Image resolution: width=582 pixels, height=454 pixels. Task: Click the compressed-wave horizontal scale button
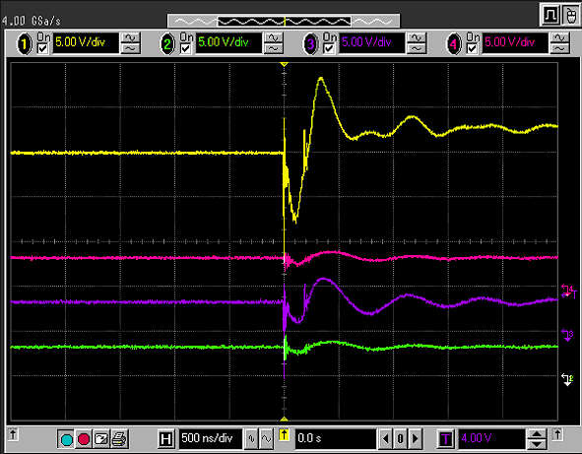pos(252,439)
